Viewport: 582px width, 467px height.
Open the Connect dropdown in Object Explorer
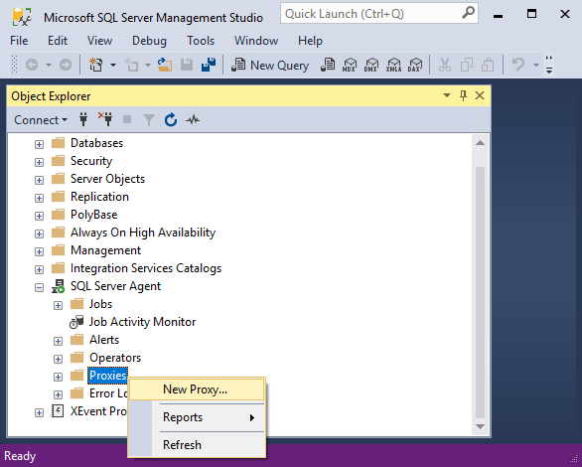[x=41, y=120]
